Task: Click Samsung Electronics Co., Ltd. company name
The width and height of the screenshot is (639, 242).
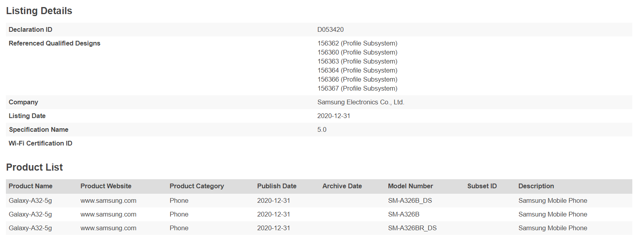Action: (x=361, y=102)
